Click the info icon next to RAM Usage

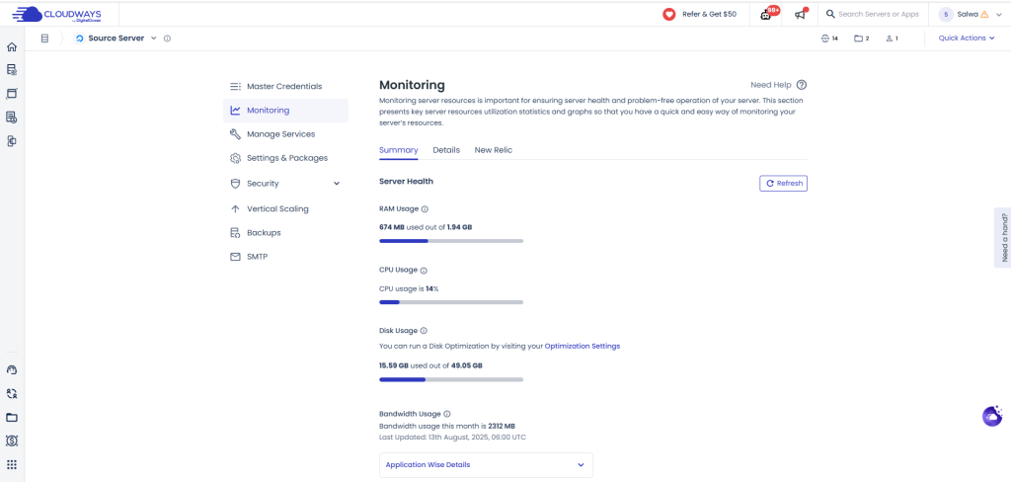click(x=425, y=209)
